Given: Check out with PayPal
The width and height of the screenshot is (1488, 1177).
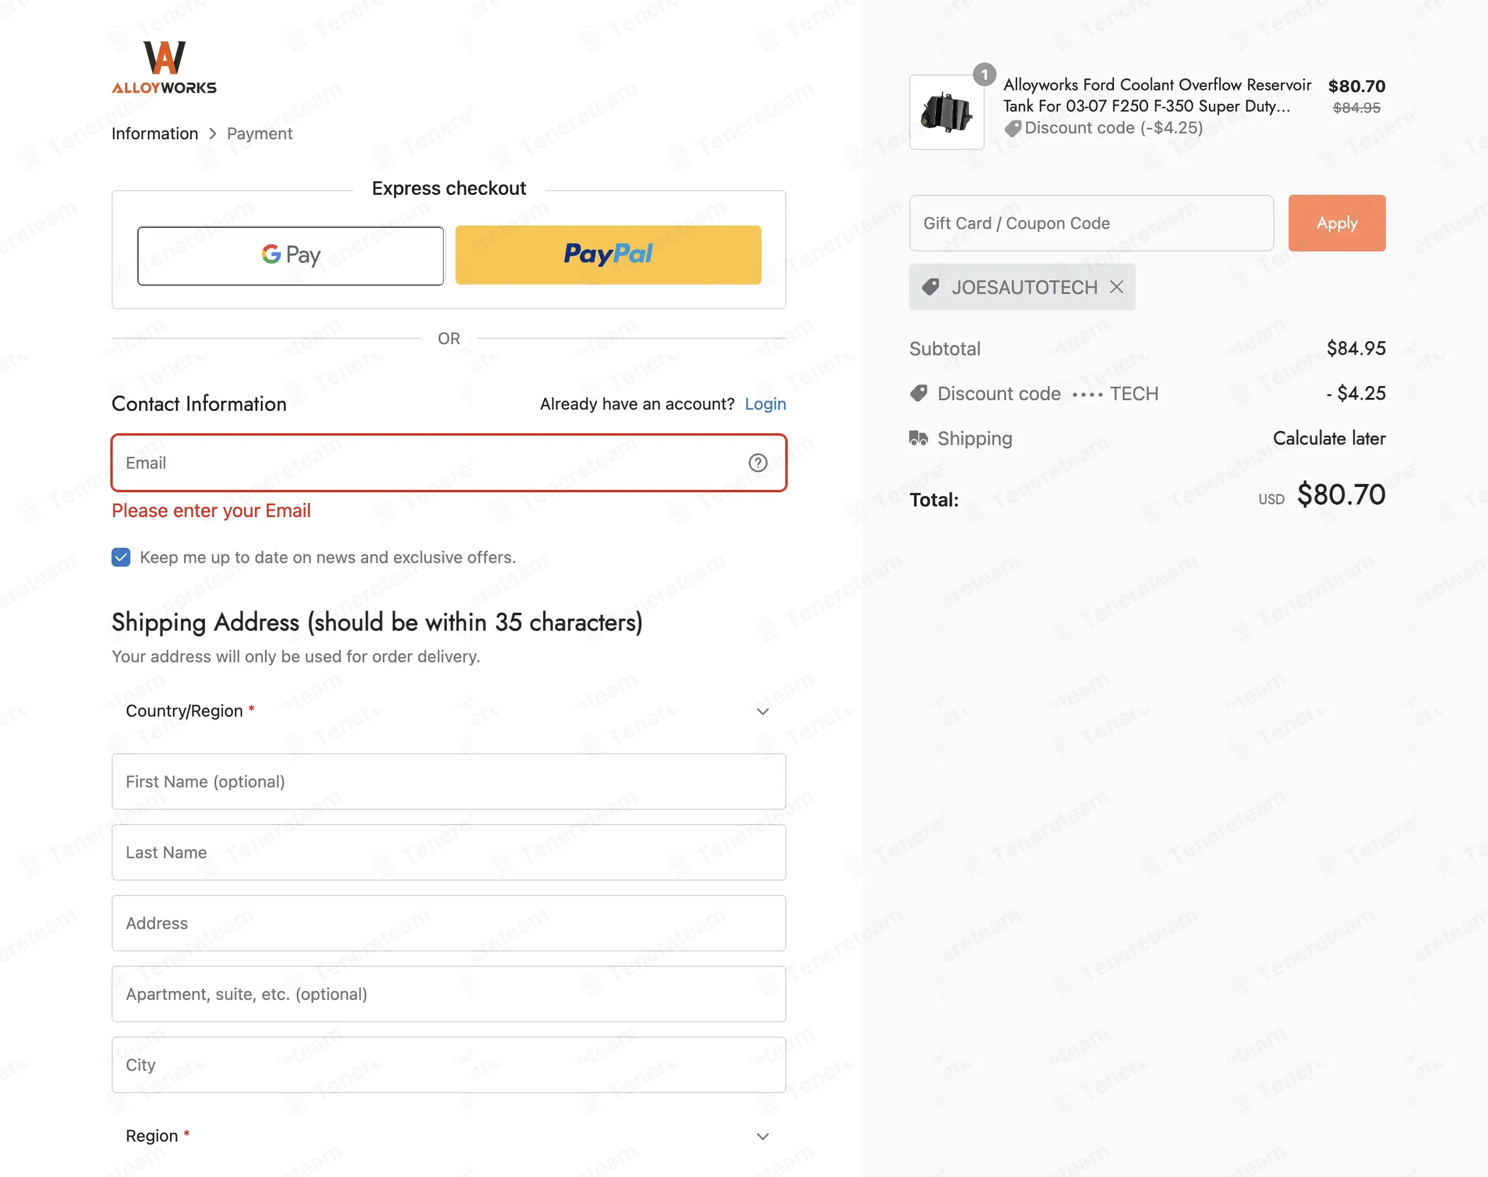Looking at the screenshot, I should click(x=608, y=255).
